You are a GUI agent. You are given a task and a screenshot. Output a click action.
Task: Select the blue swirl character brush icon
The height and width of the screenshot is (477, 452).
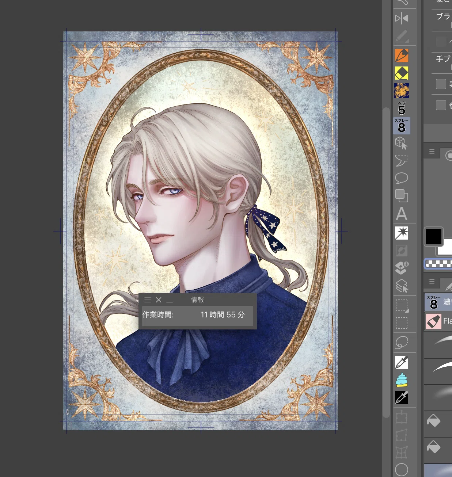point(402,380)
